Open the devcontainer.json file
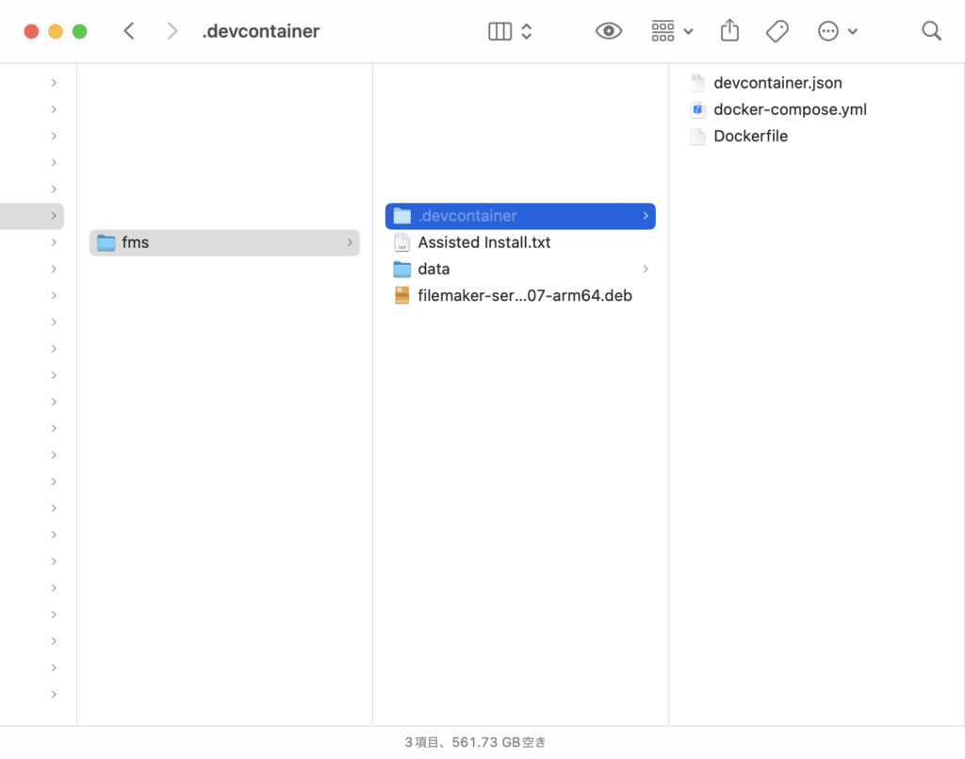This screenshot has width=965, height=759. pos(779,82)
